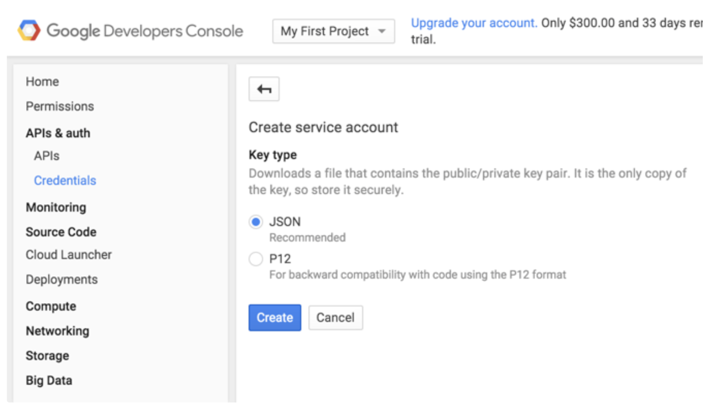Open the Credentials sidebar page
The image size is (715, 411).
(x=65, y=181)
